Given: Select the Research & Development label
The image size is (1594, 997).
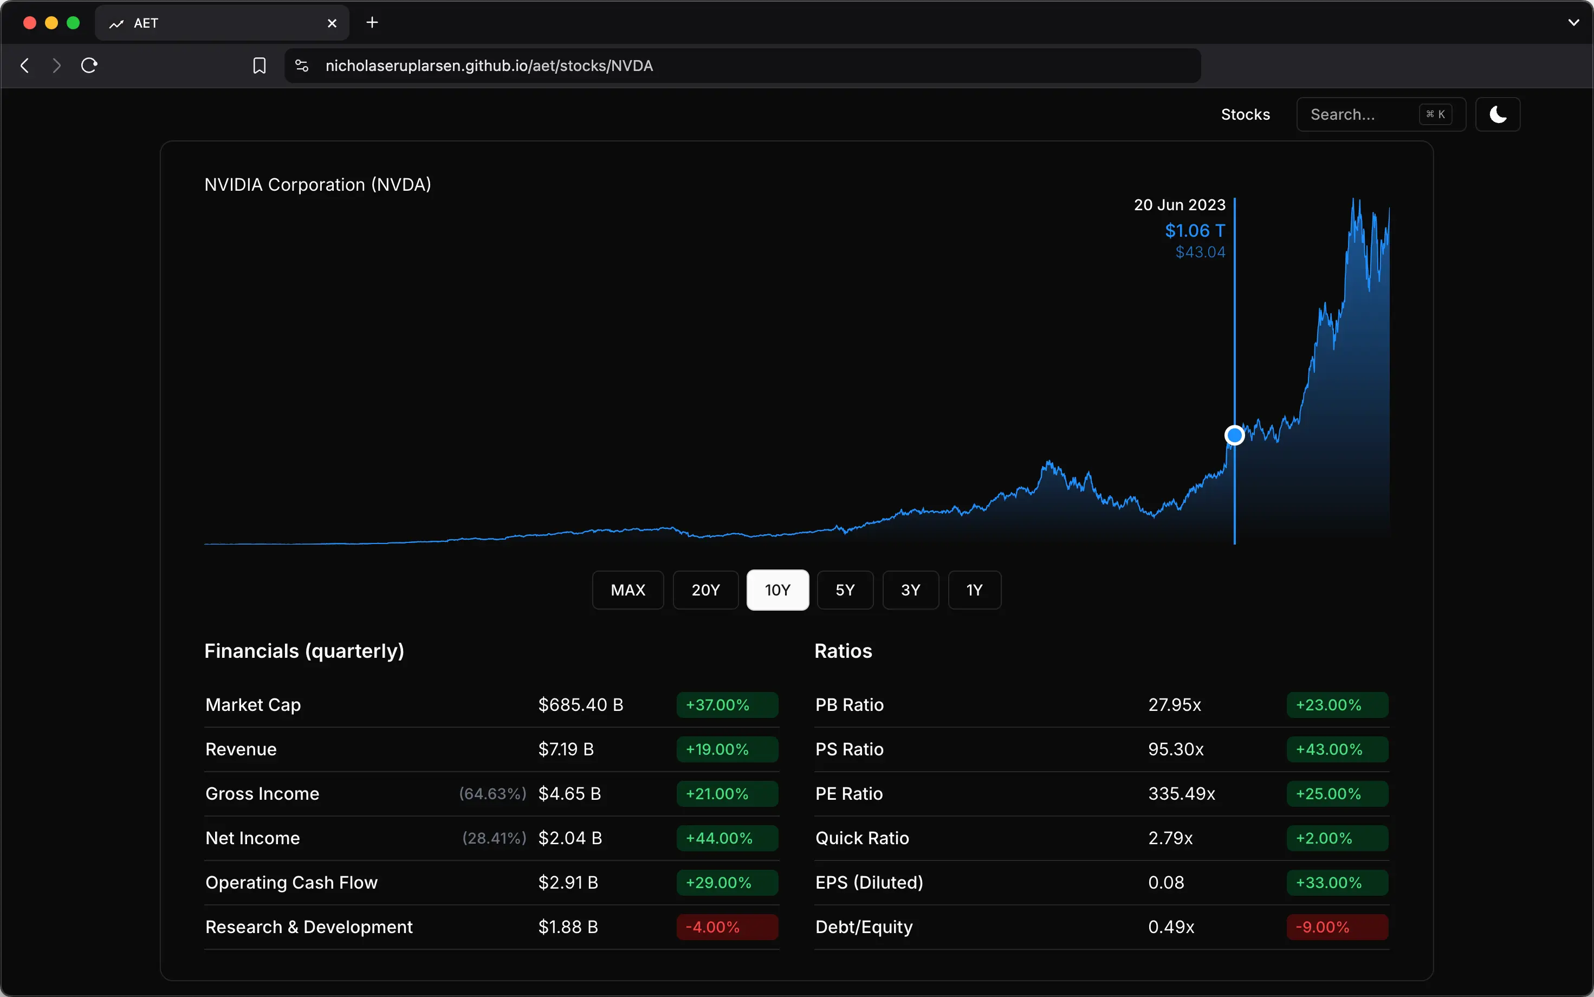Looking at the screenshot, I should click(x=309, y=927).
